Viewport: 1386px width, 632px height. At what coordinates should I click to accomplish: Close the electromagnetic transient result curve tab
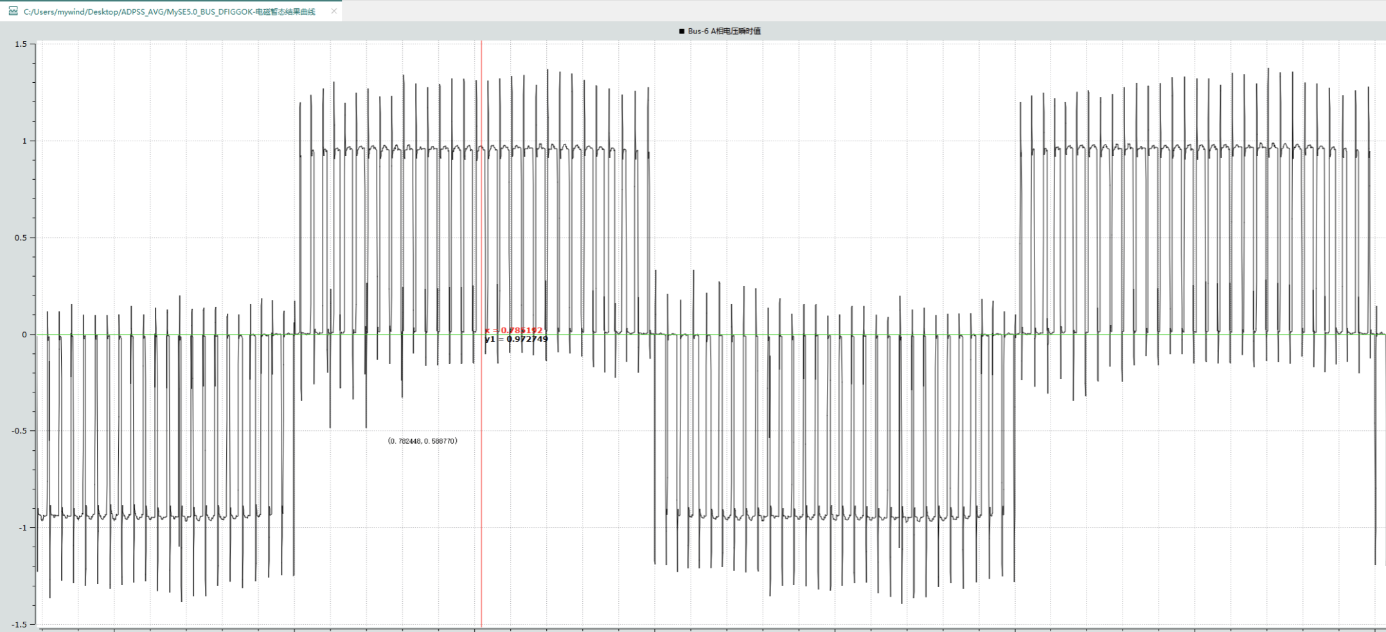click(x=333, y=11)
